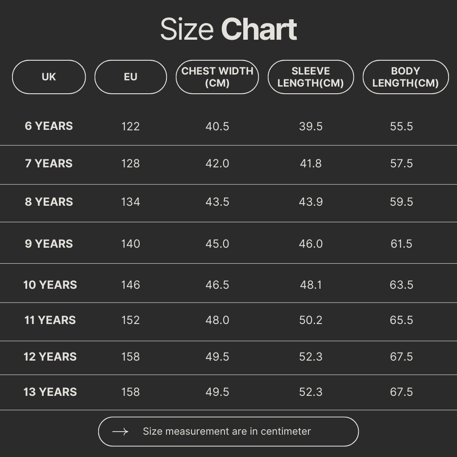Choose the 8 YEARS size label
The image size is (457, 457).
(x=49, y=202)
